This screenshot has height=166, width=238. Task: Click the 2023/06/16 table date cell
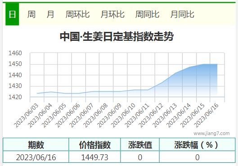(x=36, y=157)
